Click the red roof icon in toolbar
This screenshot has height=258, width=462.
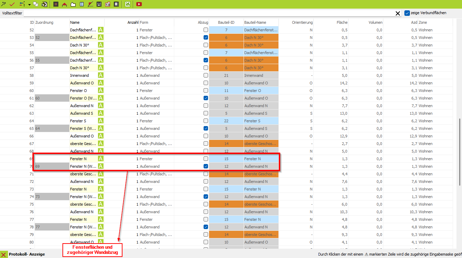64,4
